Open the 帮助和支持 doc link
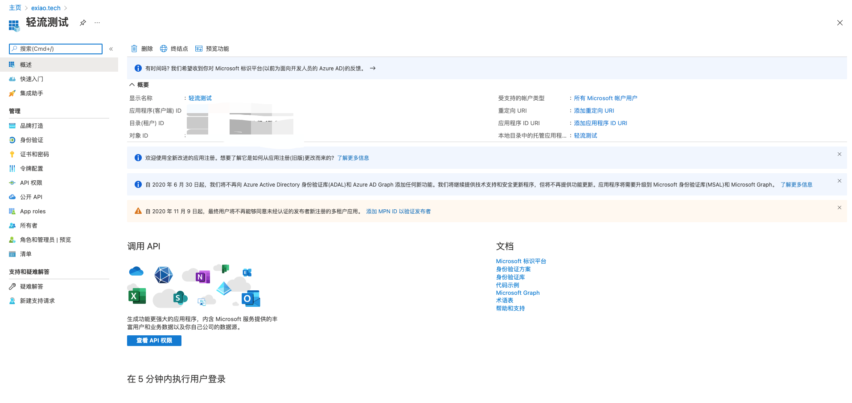The image size is (852, 403). 510,308
